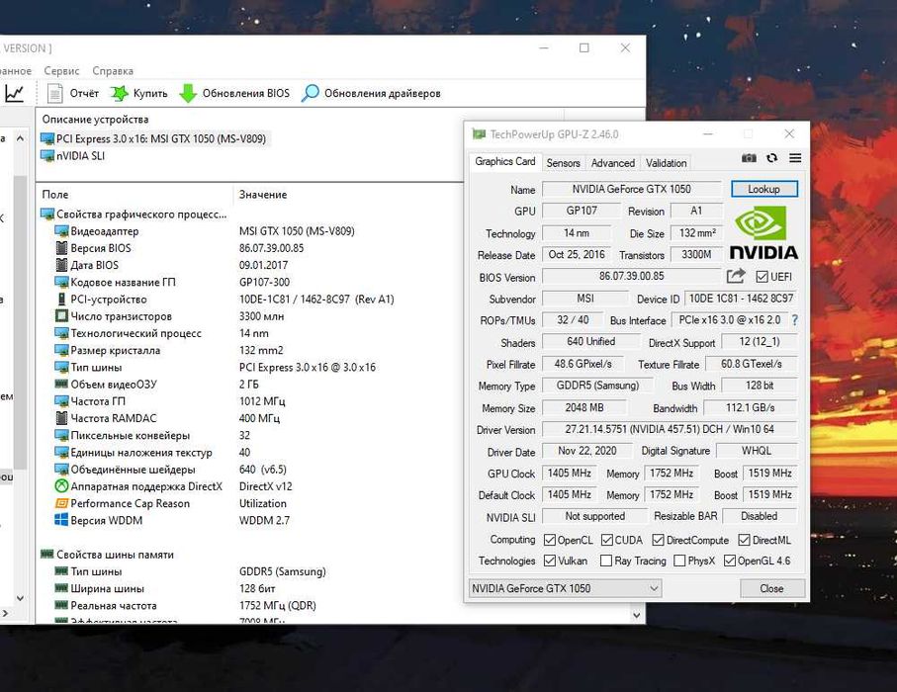Click the GPU-Z Name field NVIDIA GeForce GTX 1050
This screenshot has width=897, height=692.
pos(632,189)
